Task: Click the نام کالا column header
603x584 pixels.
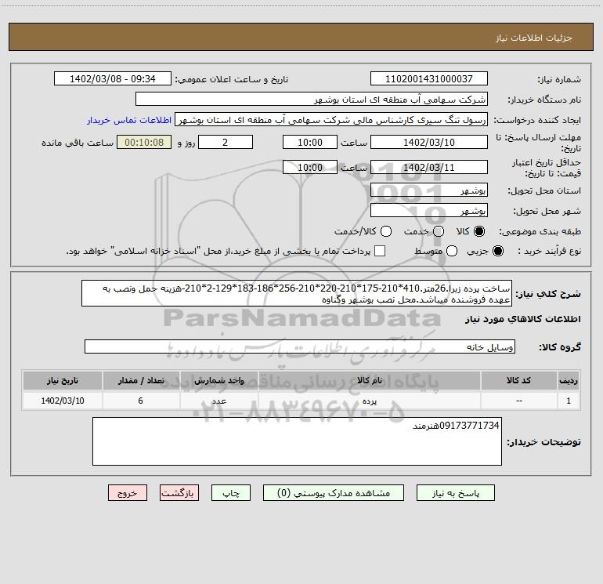Action: (369, 380)
